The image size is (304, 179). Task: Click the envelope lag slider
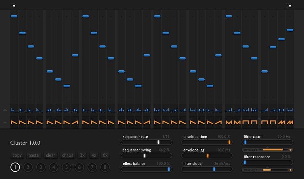click(207, 156)
